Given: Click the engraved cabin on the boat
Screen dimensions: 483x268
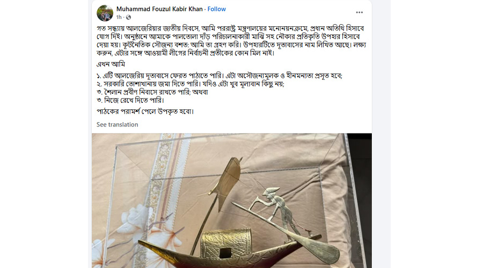Looking at the screenshot, I should (x=226, y=243).
